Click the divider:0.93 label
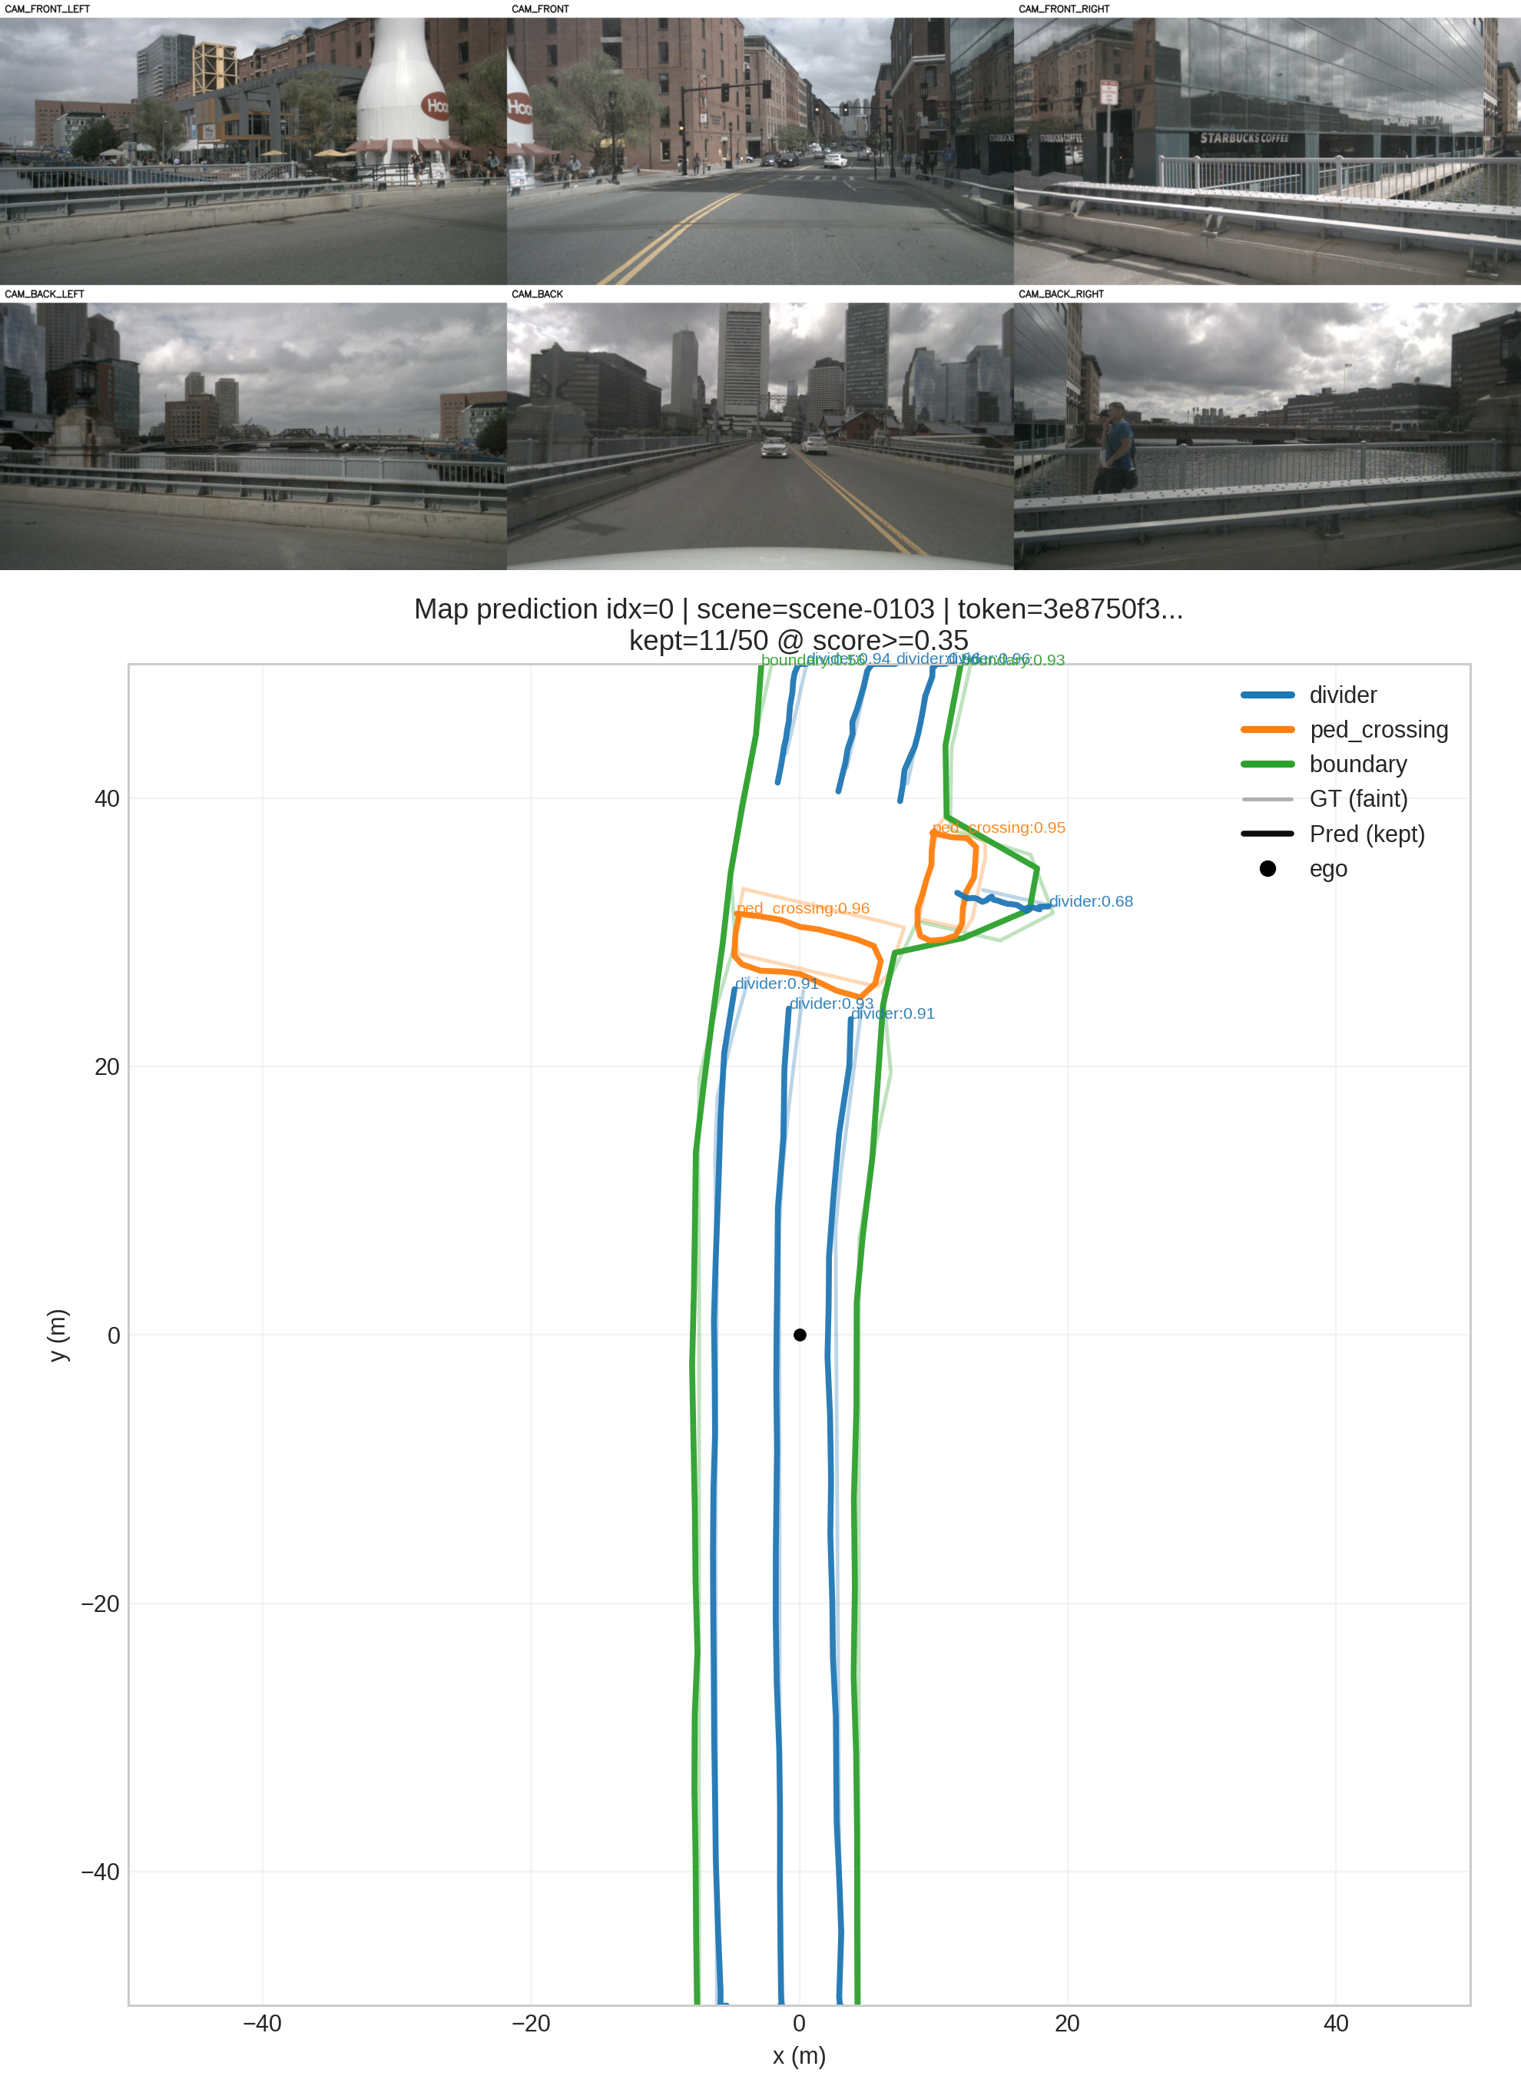1521x2096 pixels. (830, 1003)
